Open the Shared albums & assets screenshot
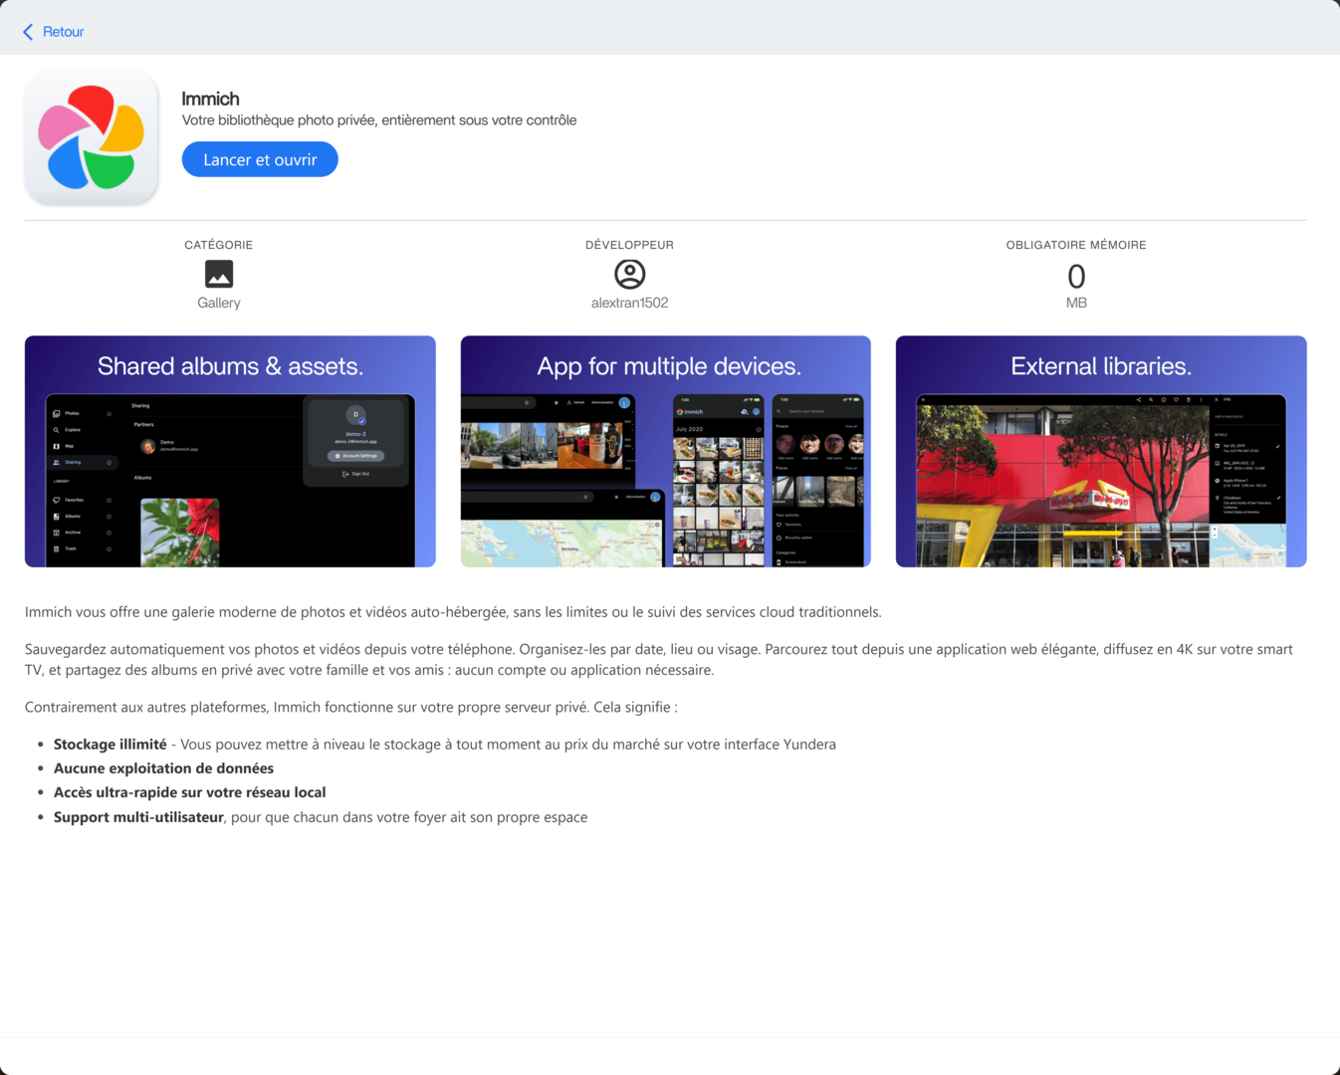 click(230, 451)
